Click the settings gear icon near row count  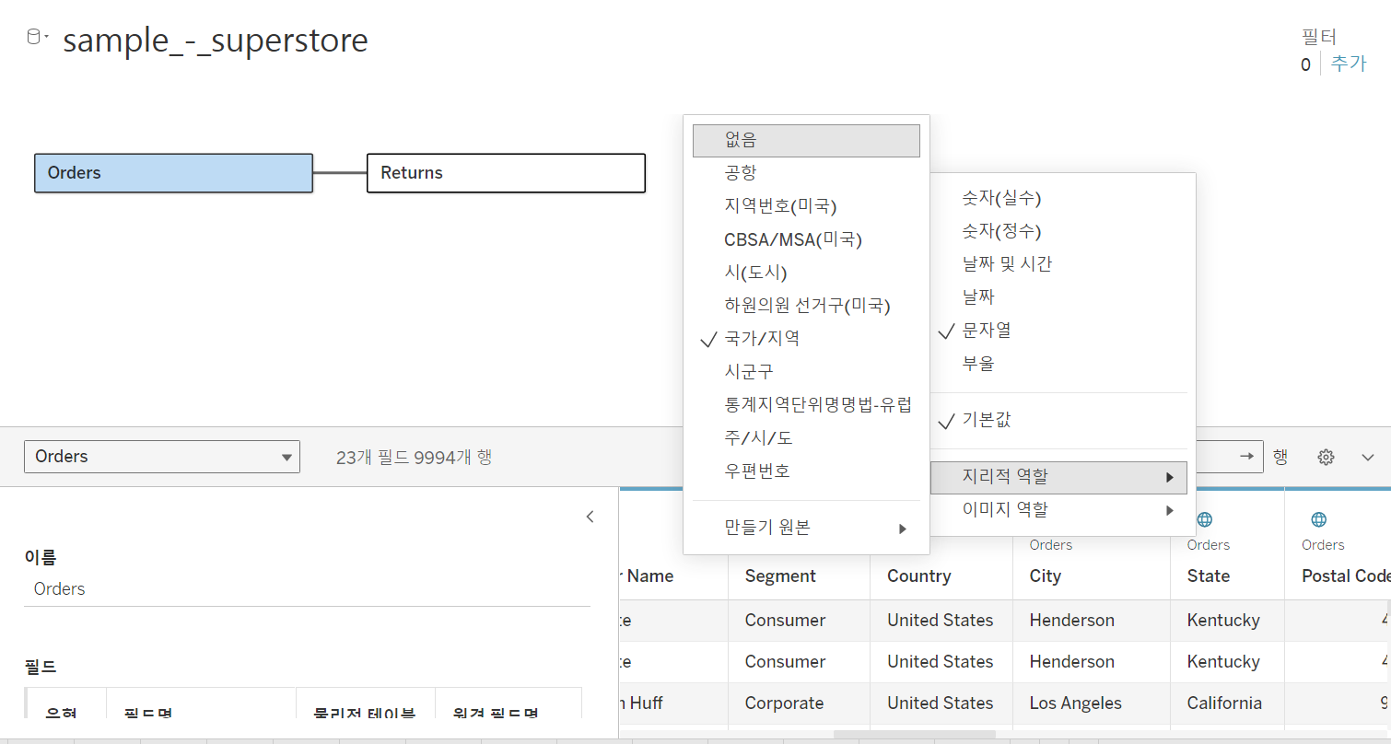[x=1326, y=457]
